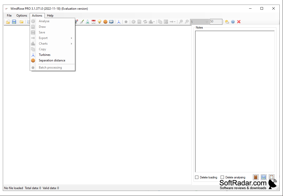
Task: Open the Options menu
Action: [22, 16]
